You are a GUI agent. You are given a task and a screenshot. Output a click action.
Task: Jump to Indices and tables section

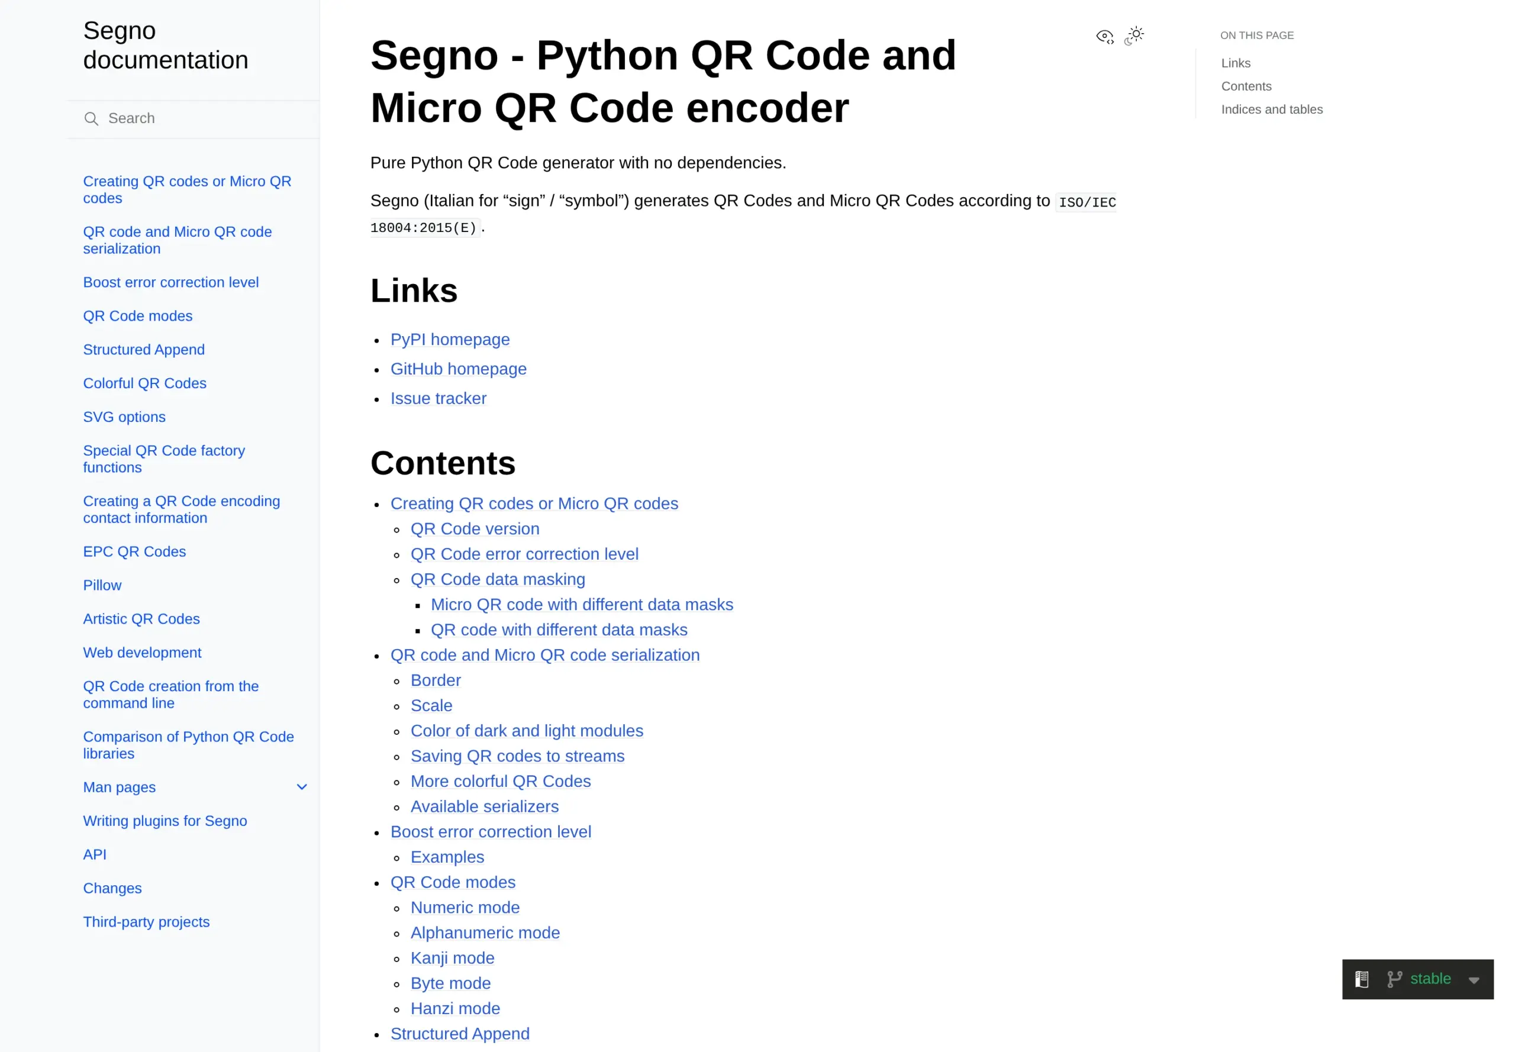tap(1272, 109)
